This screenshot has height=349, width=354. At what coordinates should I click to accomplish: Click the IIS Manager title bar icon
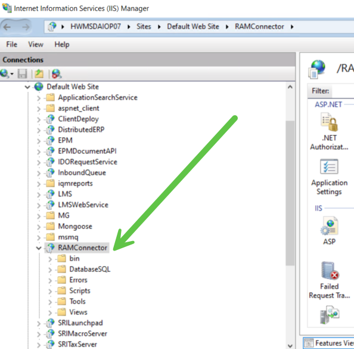click(7, 8)
